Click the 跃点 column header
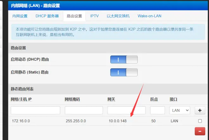The width and height of the screenshot is (209, 140). [154, 99]
